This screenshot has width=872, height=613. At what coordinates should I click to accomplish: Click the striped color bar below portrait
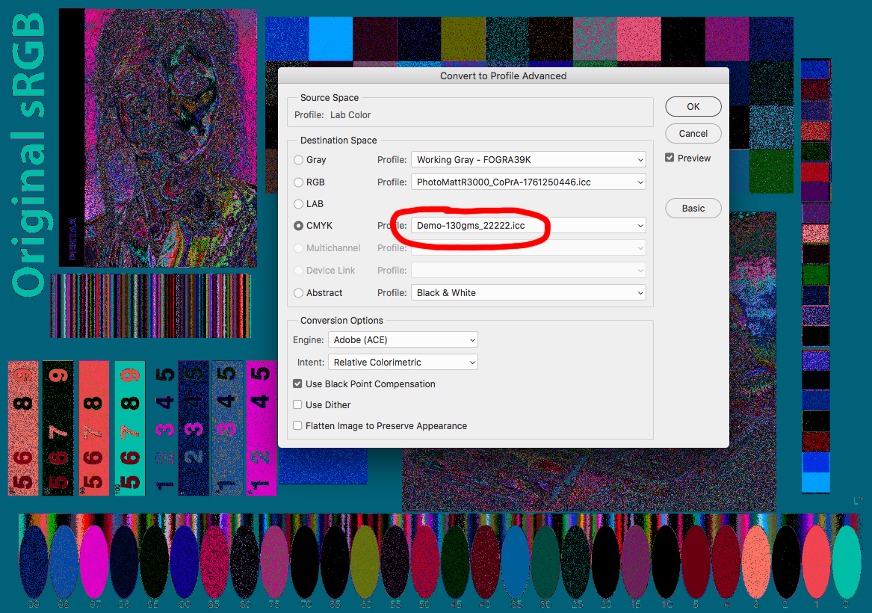150,306
